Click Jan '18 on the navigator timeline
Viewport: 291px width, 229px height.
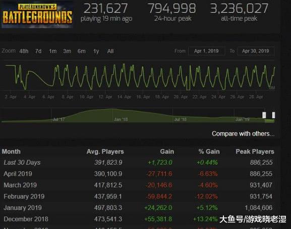pos(121,120)
